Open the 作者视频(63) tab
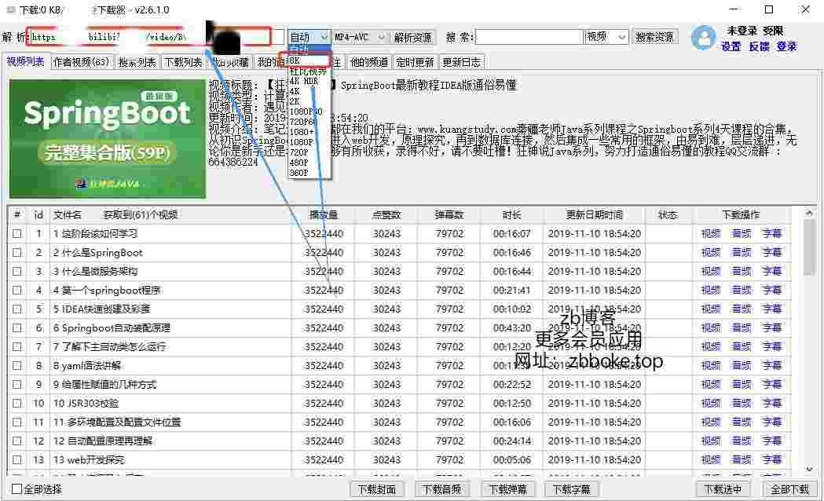The width and height of the screenshot is (824, 501). [82, 62]
